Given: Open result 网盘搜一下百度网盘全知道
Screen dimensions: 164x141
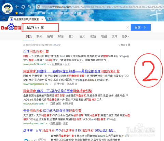Looking at the screenshot, I should (71, 71).
